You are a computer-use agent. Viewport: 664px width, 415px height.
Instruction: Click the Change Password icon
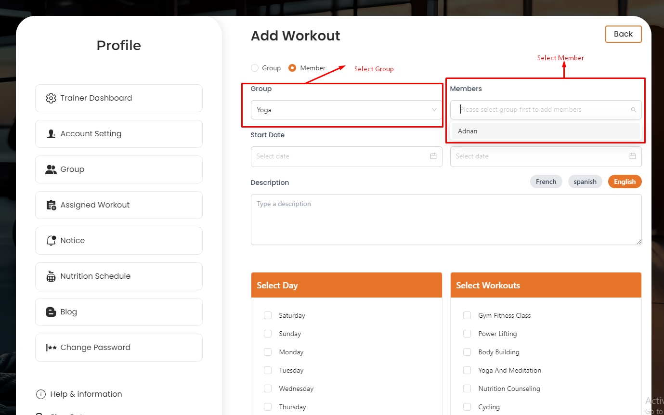click(51, 348)
